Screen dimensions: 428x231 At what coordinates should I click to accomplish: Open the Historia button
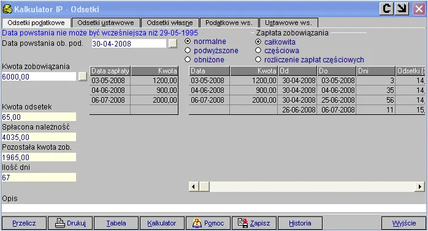[x=300, y=223]
